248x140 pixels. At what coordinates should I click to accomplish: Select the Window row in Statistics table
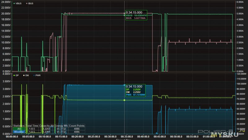click(x=19, y=132)
